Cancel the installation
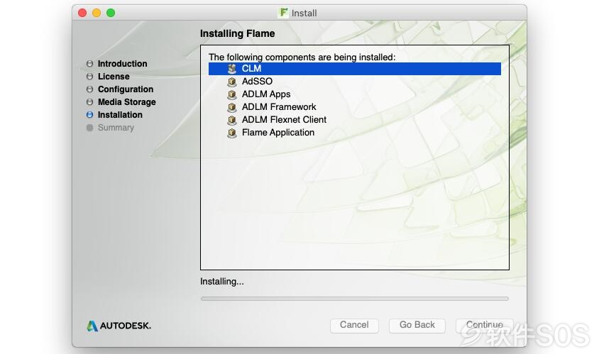Viewport: 599px width, 354px height. (x=354, y=326)
